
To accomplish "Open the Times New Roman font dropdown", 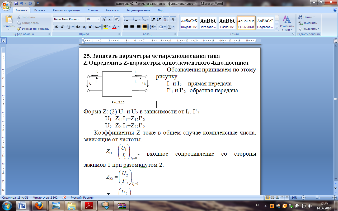I will pyautogui.click(x=84, y=19).
